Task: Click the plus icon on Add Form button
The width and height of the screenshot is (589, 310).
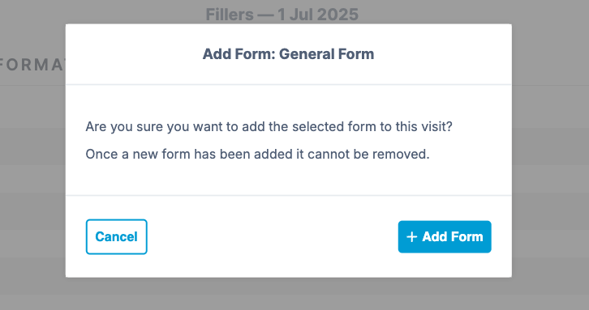Action: (411, 237)
